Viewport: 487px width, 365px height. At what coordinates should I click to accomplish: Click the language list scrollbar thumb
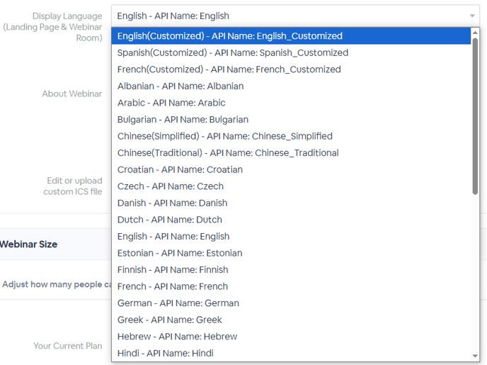(x=475, y=116)
